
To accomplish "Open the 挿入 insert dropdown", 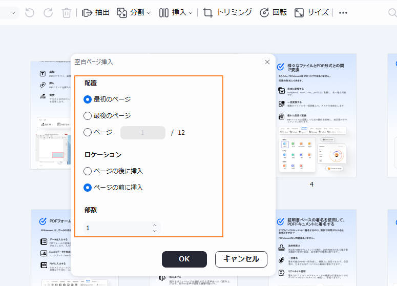I will pyautogui.click(x=176, y=12).
